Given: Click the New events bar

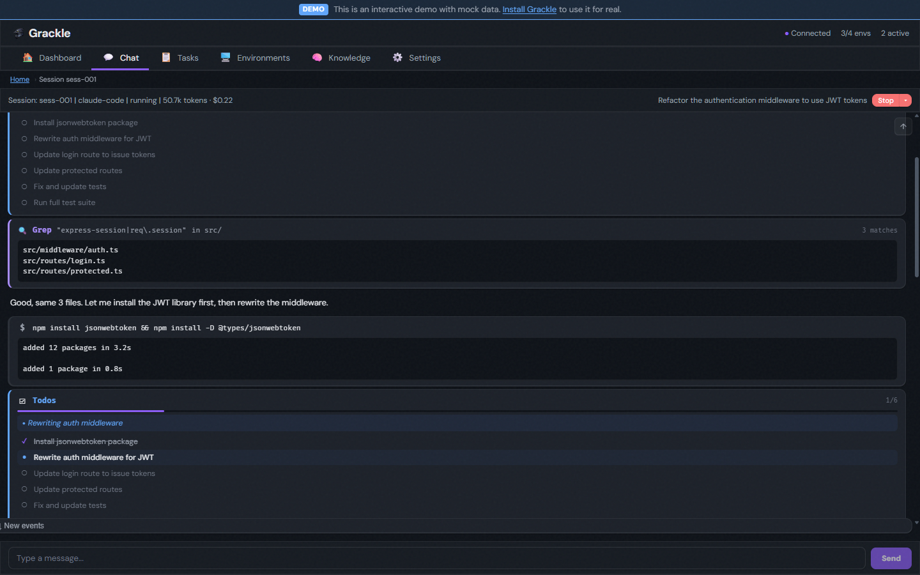Looking at the screenshot, I should click(456, 526).
